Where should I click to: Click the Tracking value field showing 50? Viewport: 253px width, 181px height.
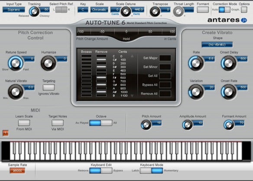[x=45, y=10]
